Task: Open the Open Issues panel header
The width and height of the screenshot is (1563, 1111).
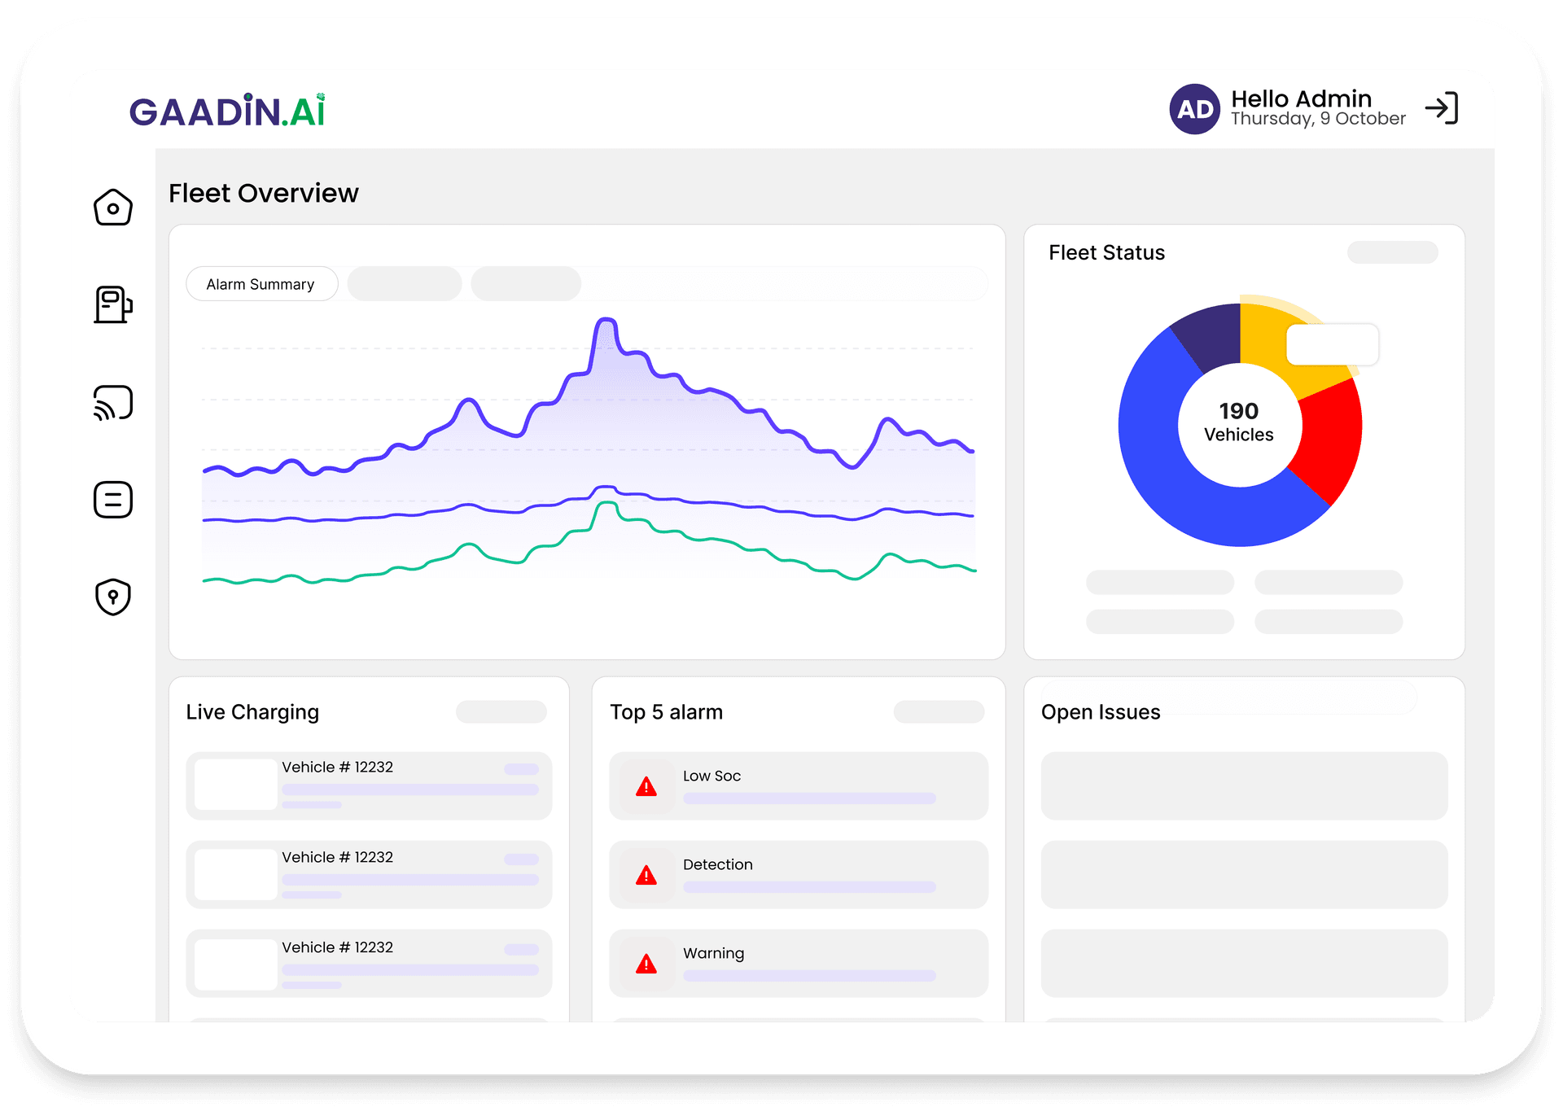Action: [1101, 711]
